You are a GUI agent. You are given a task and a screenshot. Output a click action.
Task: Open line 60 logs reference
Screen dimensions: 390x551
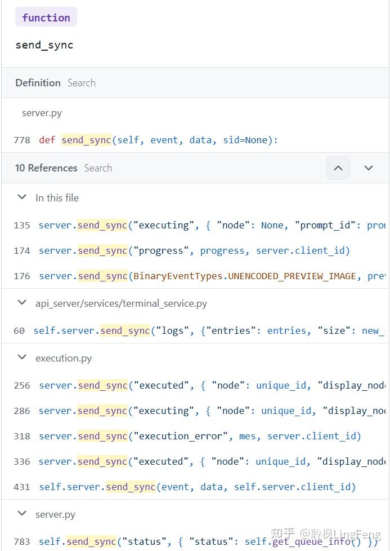(197, 330)
